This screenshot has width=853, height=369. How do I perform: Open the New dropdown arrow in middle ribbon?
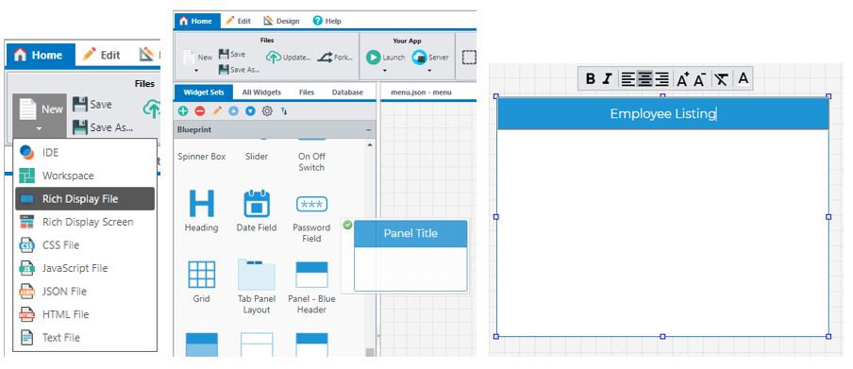[x=196, y=70]
